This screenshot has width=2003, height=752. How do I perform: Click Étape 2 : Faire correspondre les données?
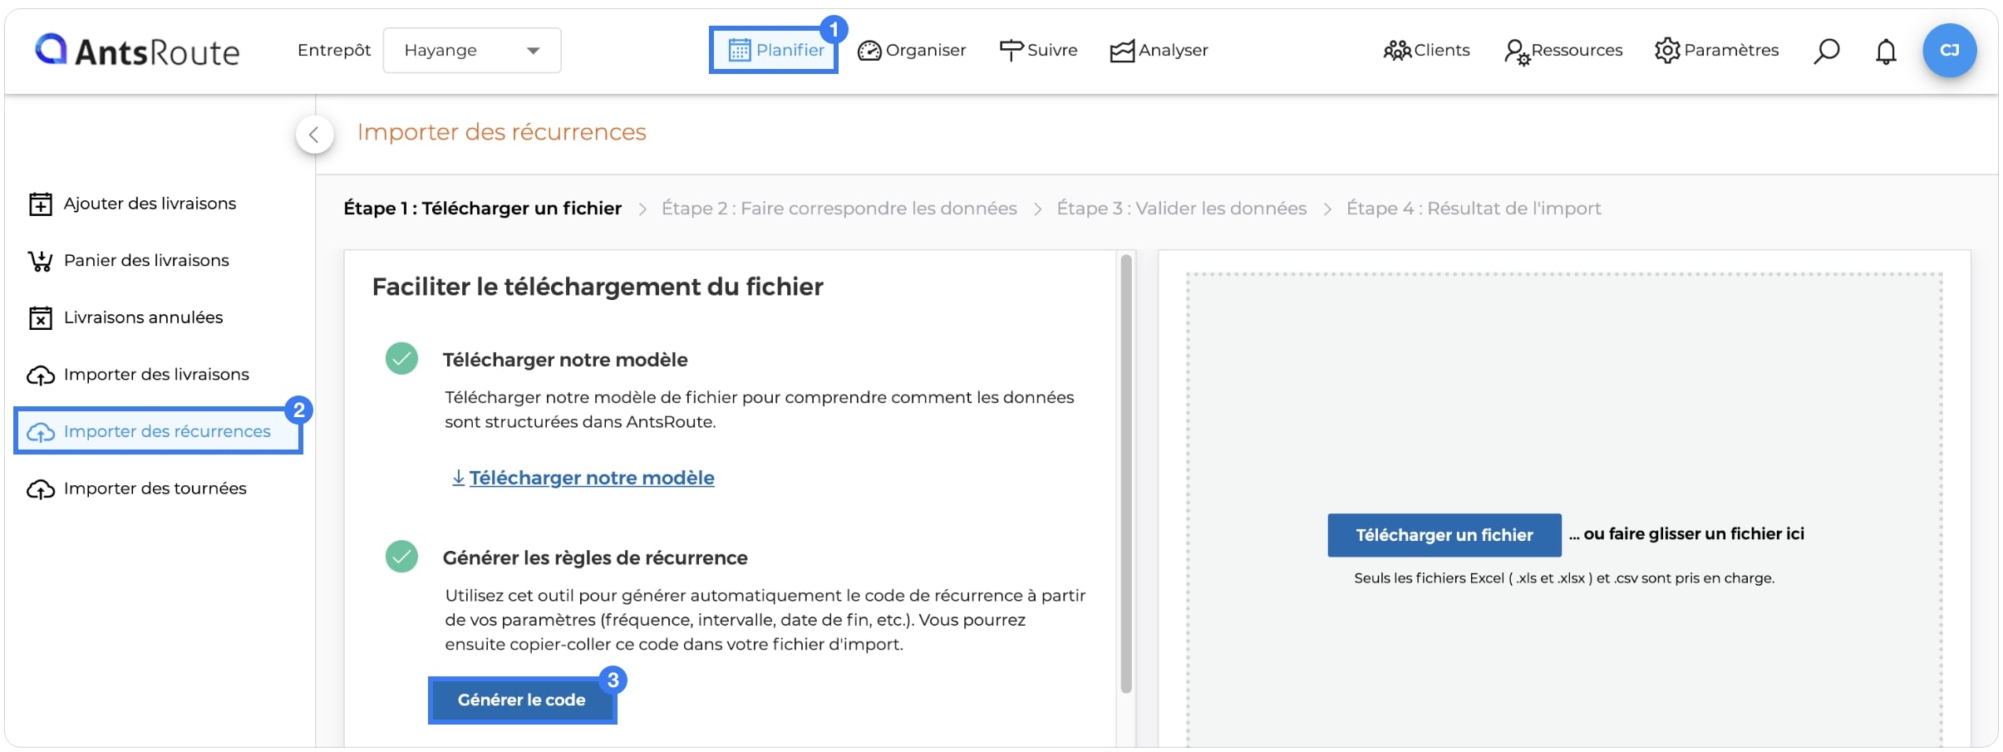point(839,209)
